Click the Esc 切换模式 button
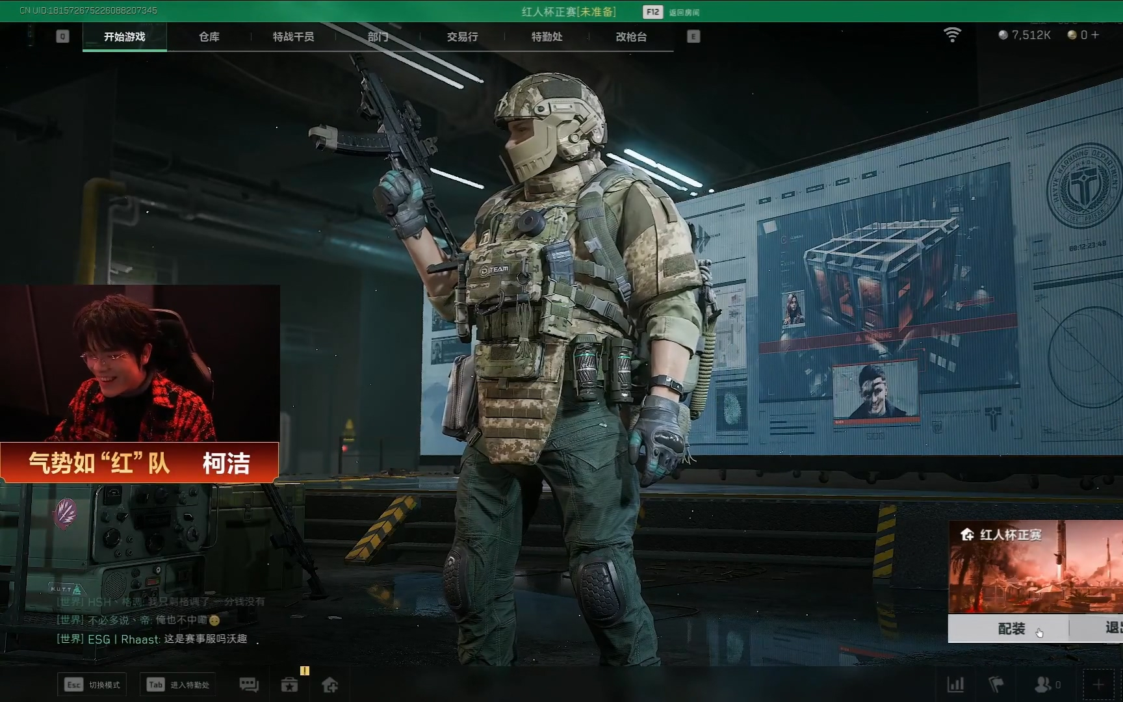 click(92, 684)
